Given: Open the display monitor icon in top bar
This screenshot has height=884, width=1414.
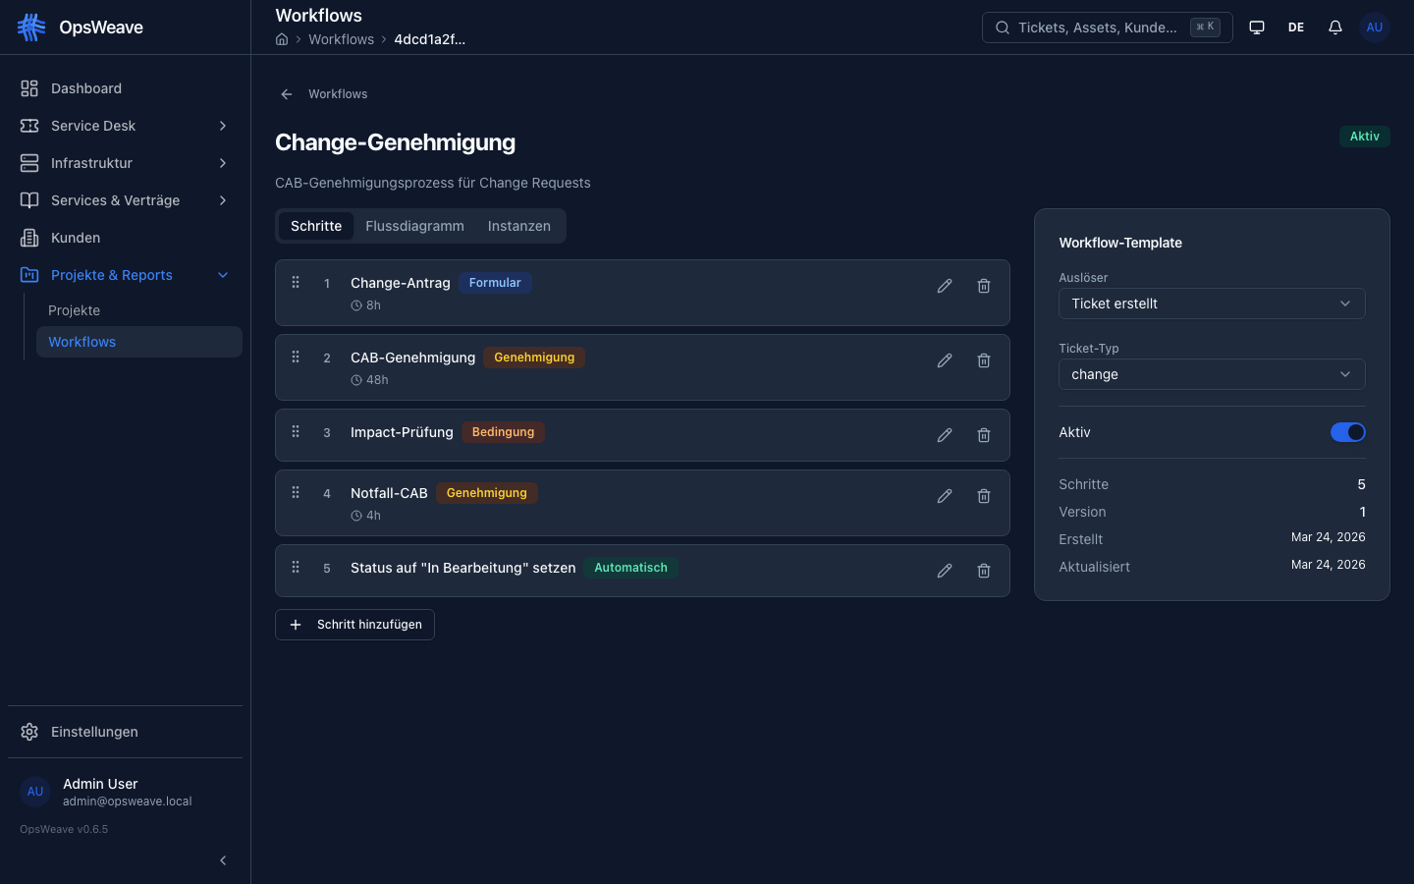Looking at the screenshot, I should (1256, 27).
